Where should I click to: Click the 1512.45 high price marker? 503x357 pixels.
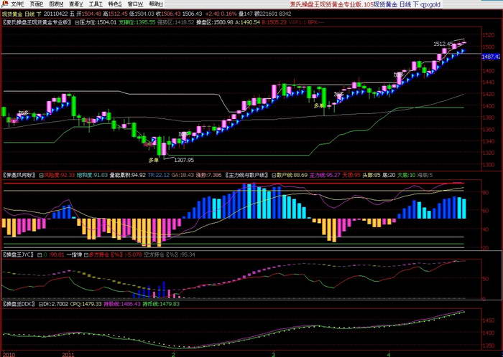(x=443, y=44)
